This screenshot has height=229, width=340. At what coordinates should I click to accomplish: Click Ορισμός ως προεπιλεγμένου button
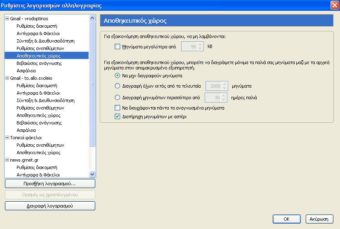pyautogui.click(x=50, y=195)
